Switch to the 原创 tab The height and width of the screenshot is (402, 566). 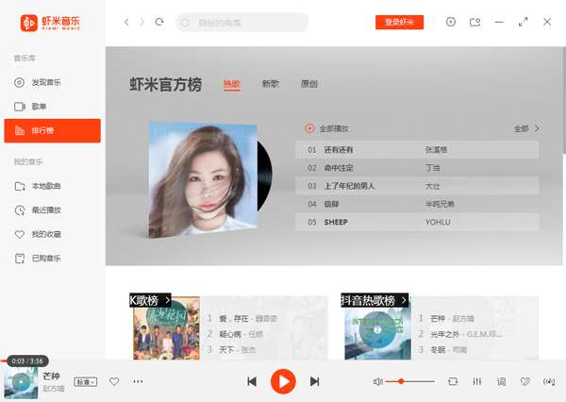pyautogui.click(x=309, y=84)
